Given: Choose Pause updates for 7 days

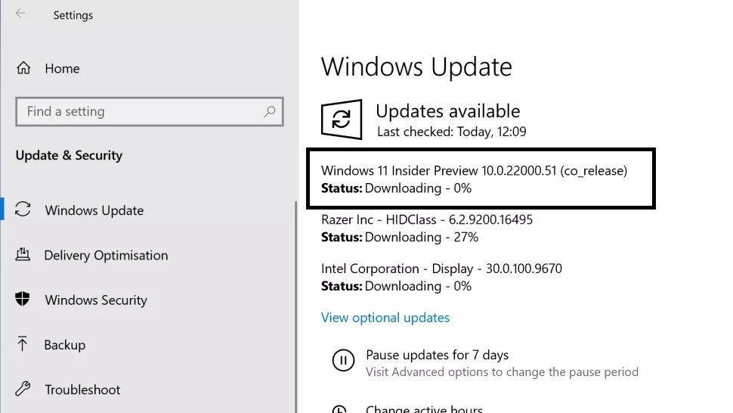Looking at the screenshot, I should coord(437,355).
